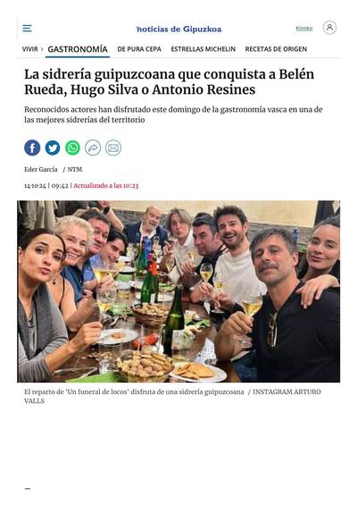
Task: Click the NTM agency credit
Action: 75,170
